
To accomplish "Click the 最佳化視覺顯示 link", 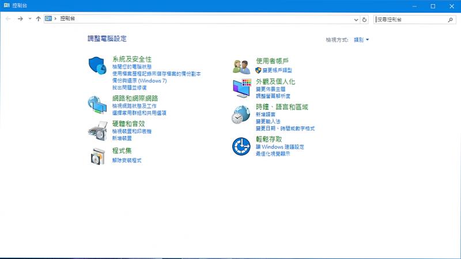I will [x=273, y=154].
